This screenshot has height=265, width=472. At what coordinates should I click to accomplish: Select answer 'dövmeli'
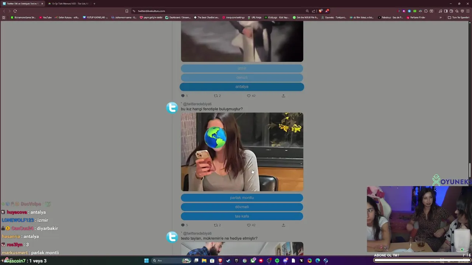click(x=242, y=207)
